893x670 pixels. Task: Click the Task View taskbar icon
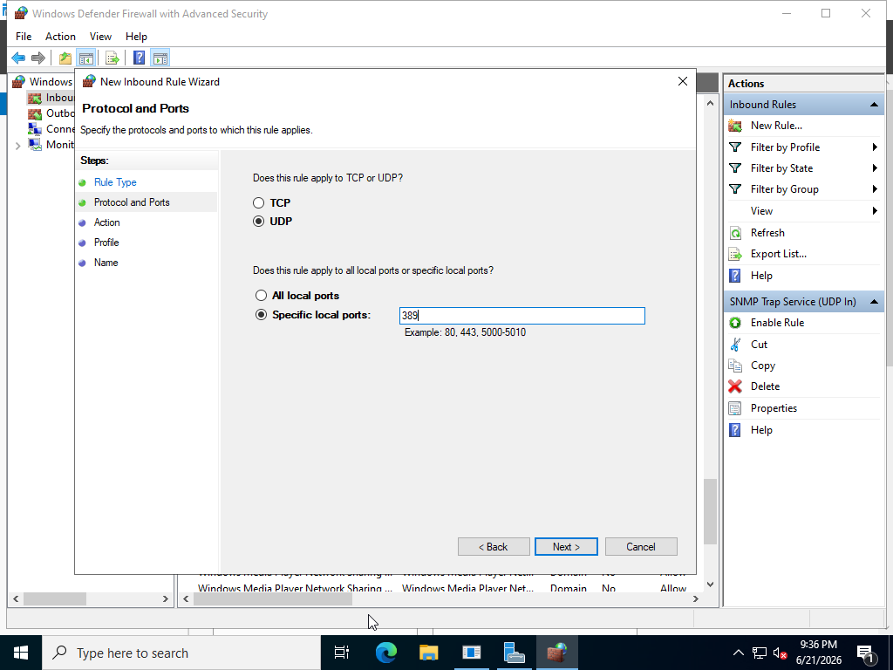(x=342, y=653)
